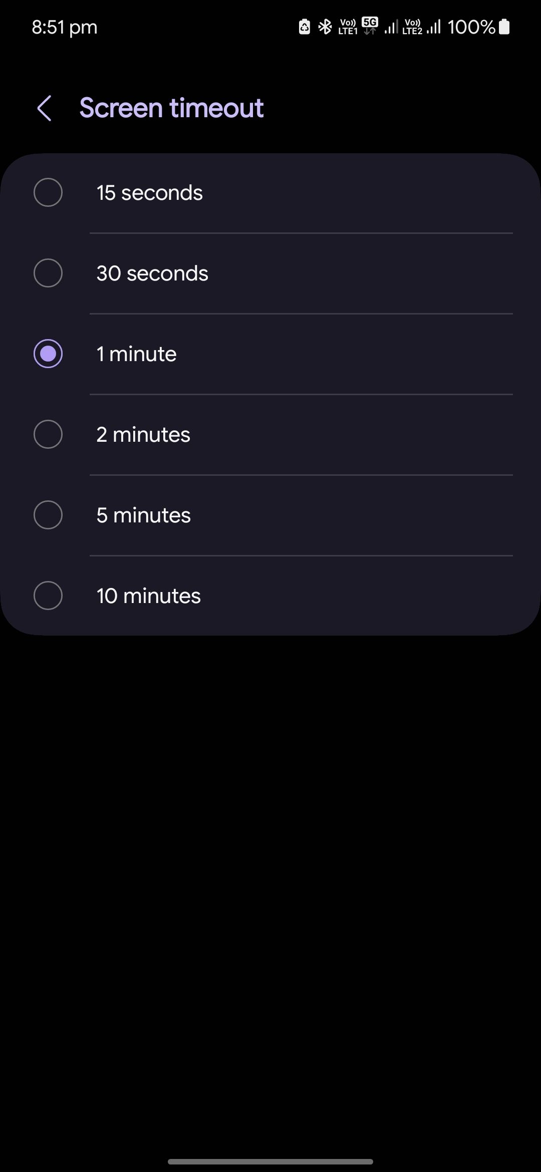541x1172 pixels.
Task: Tap the "Screen timeout" page title
Action: [x=171, y=108]
